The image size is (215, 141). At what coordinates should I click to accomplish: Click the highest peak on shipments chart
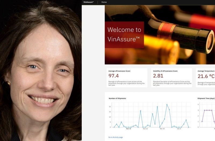click(167, 104)
